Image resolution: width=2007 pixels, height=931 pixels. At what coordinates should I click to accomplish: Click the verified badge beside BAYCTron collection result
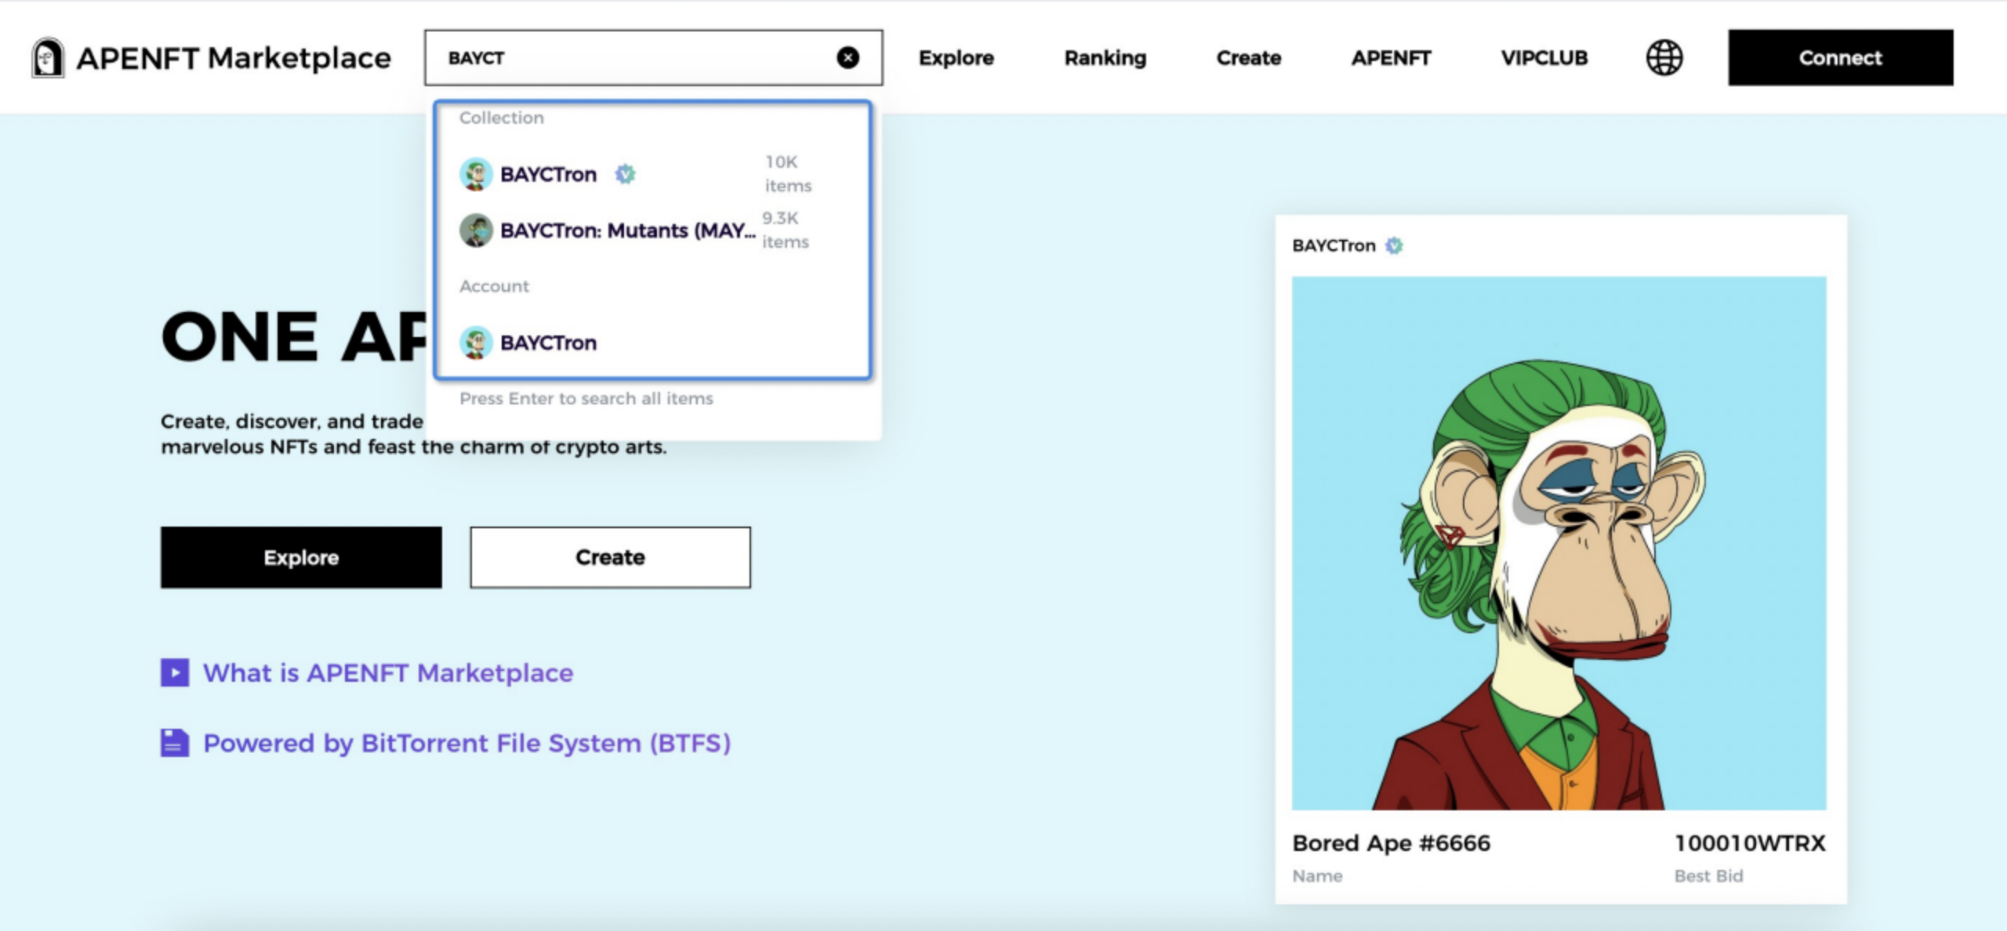[625, 174]
